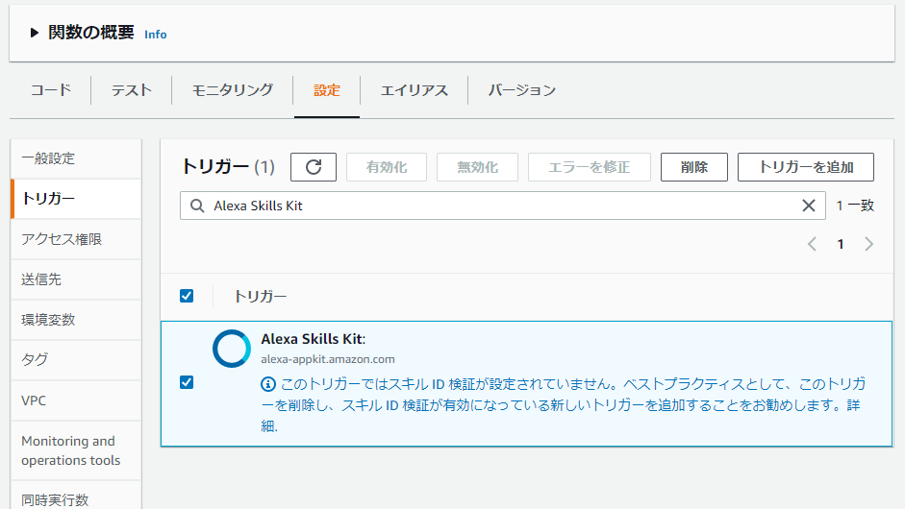
Task: Select トリガー in the side menu
Action: [76, 199]
